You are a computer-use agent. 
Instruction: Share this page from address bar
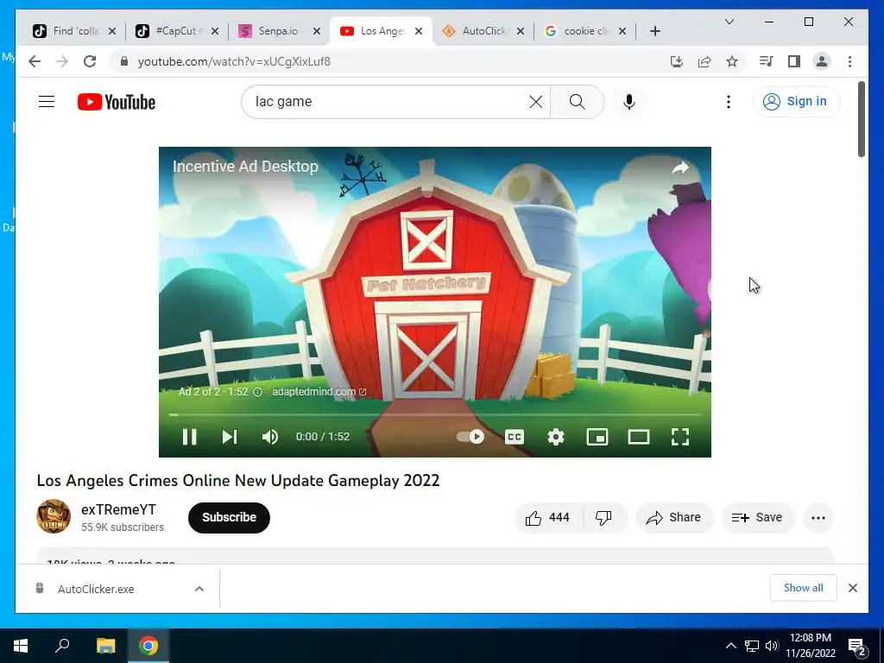click(x=704, y=61)
